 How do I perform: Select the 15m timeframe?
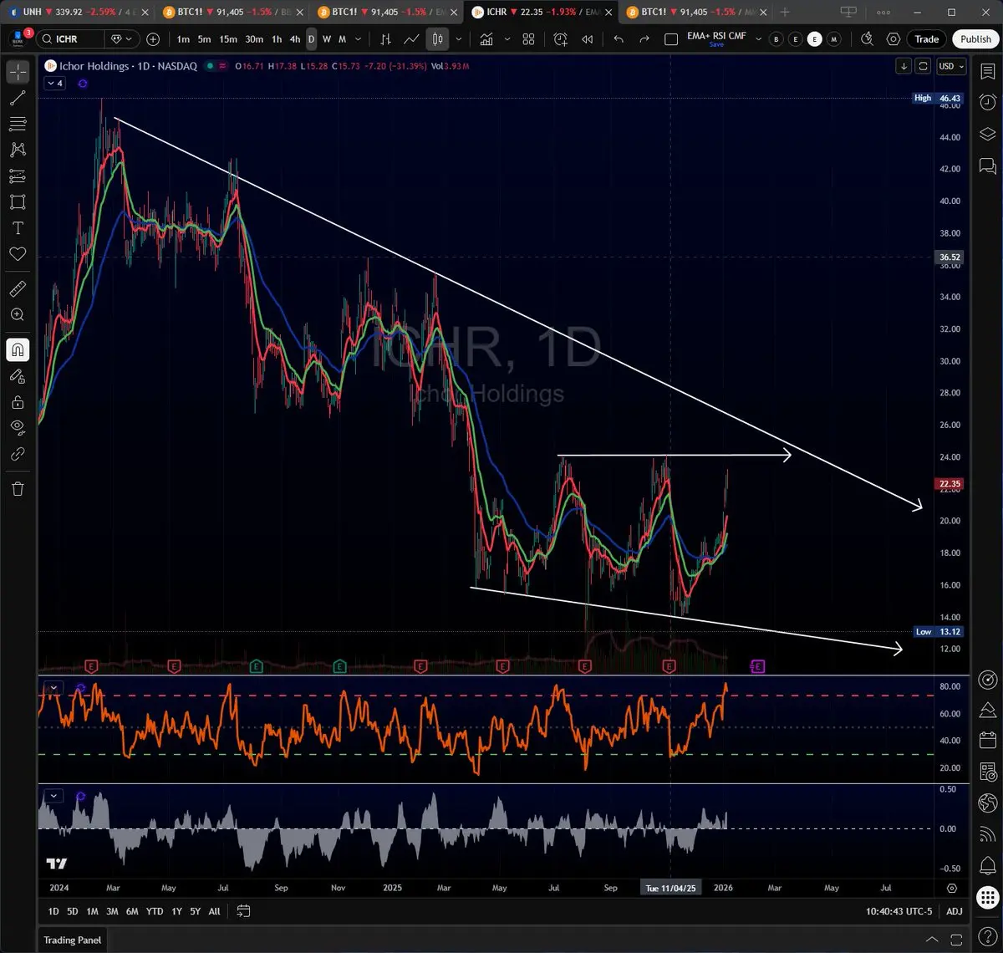tap(228, 39)
